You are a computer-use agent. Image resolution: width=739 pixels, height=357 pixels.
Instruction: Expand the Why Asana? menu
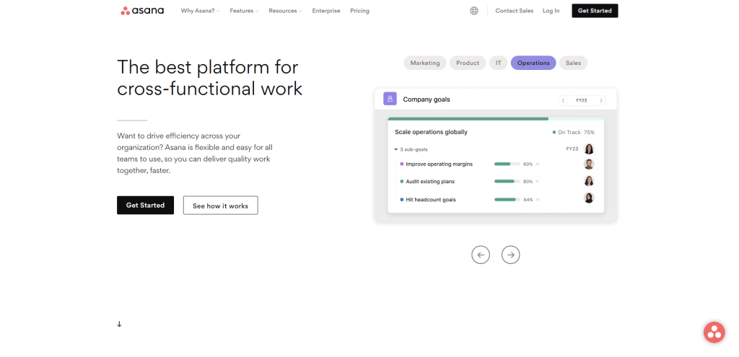tap(201, 11)
